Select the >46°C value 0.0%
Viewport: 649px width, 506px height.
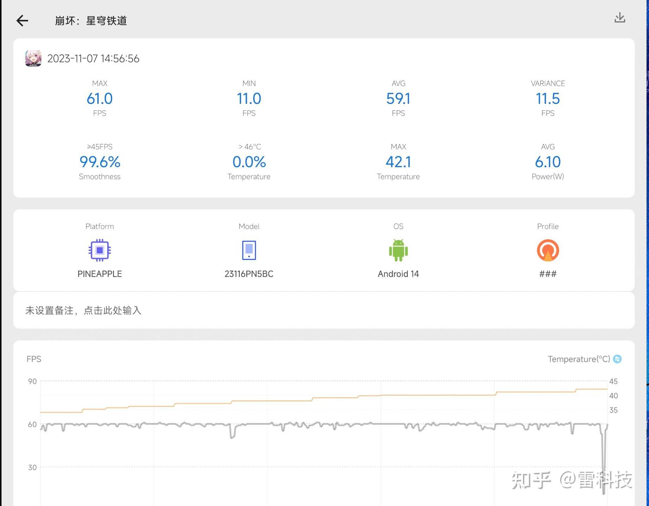(249, 162)
